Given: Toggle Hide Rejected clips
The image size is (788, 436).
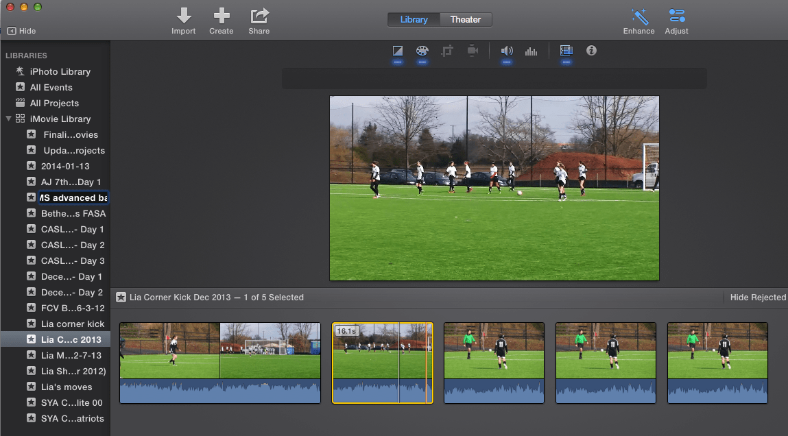Looking at the screenshot, I should [757, 298].
